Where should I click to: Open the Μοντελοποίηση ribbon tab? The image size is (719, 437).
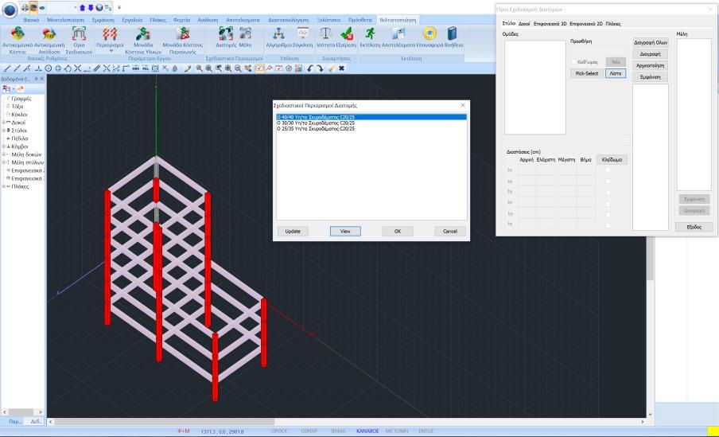point(65,20)
